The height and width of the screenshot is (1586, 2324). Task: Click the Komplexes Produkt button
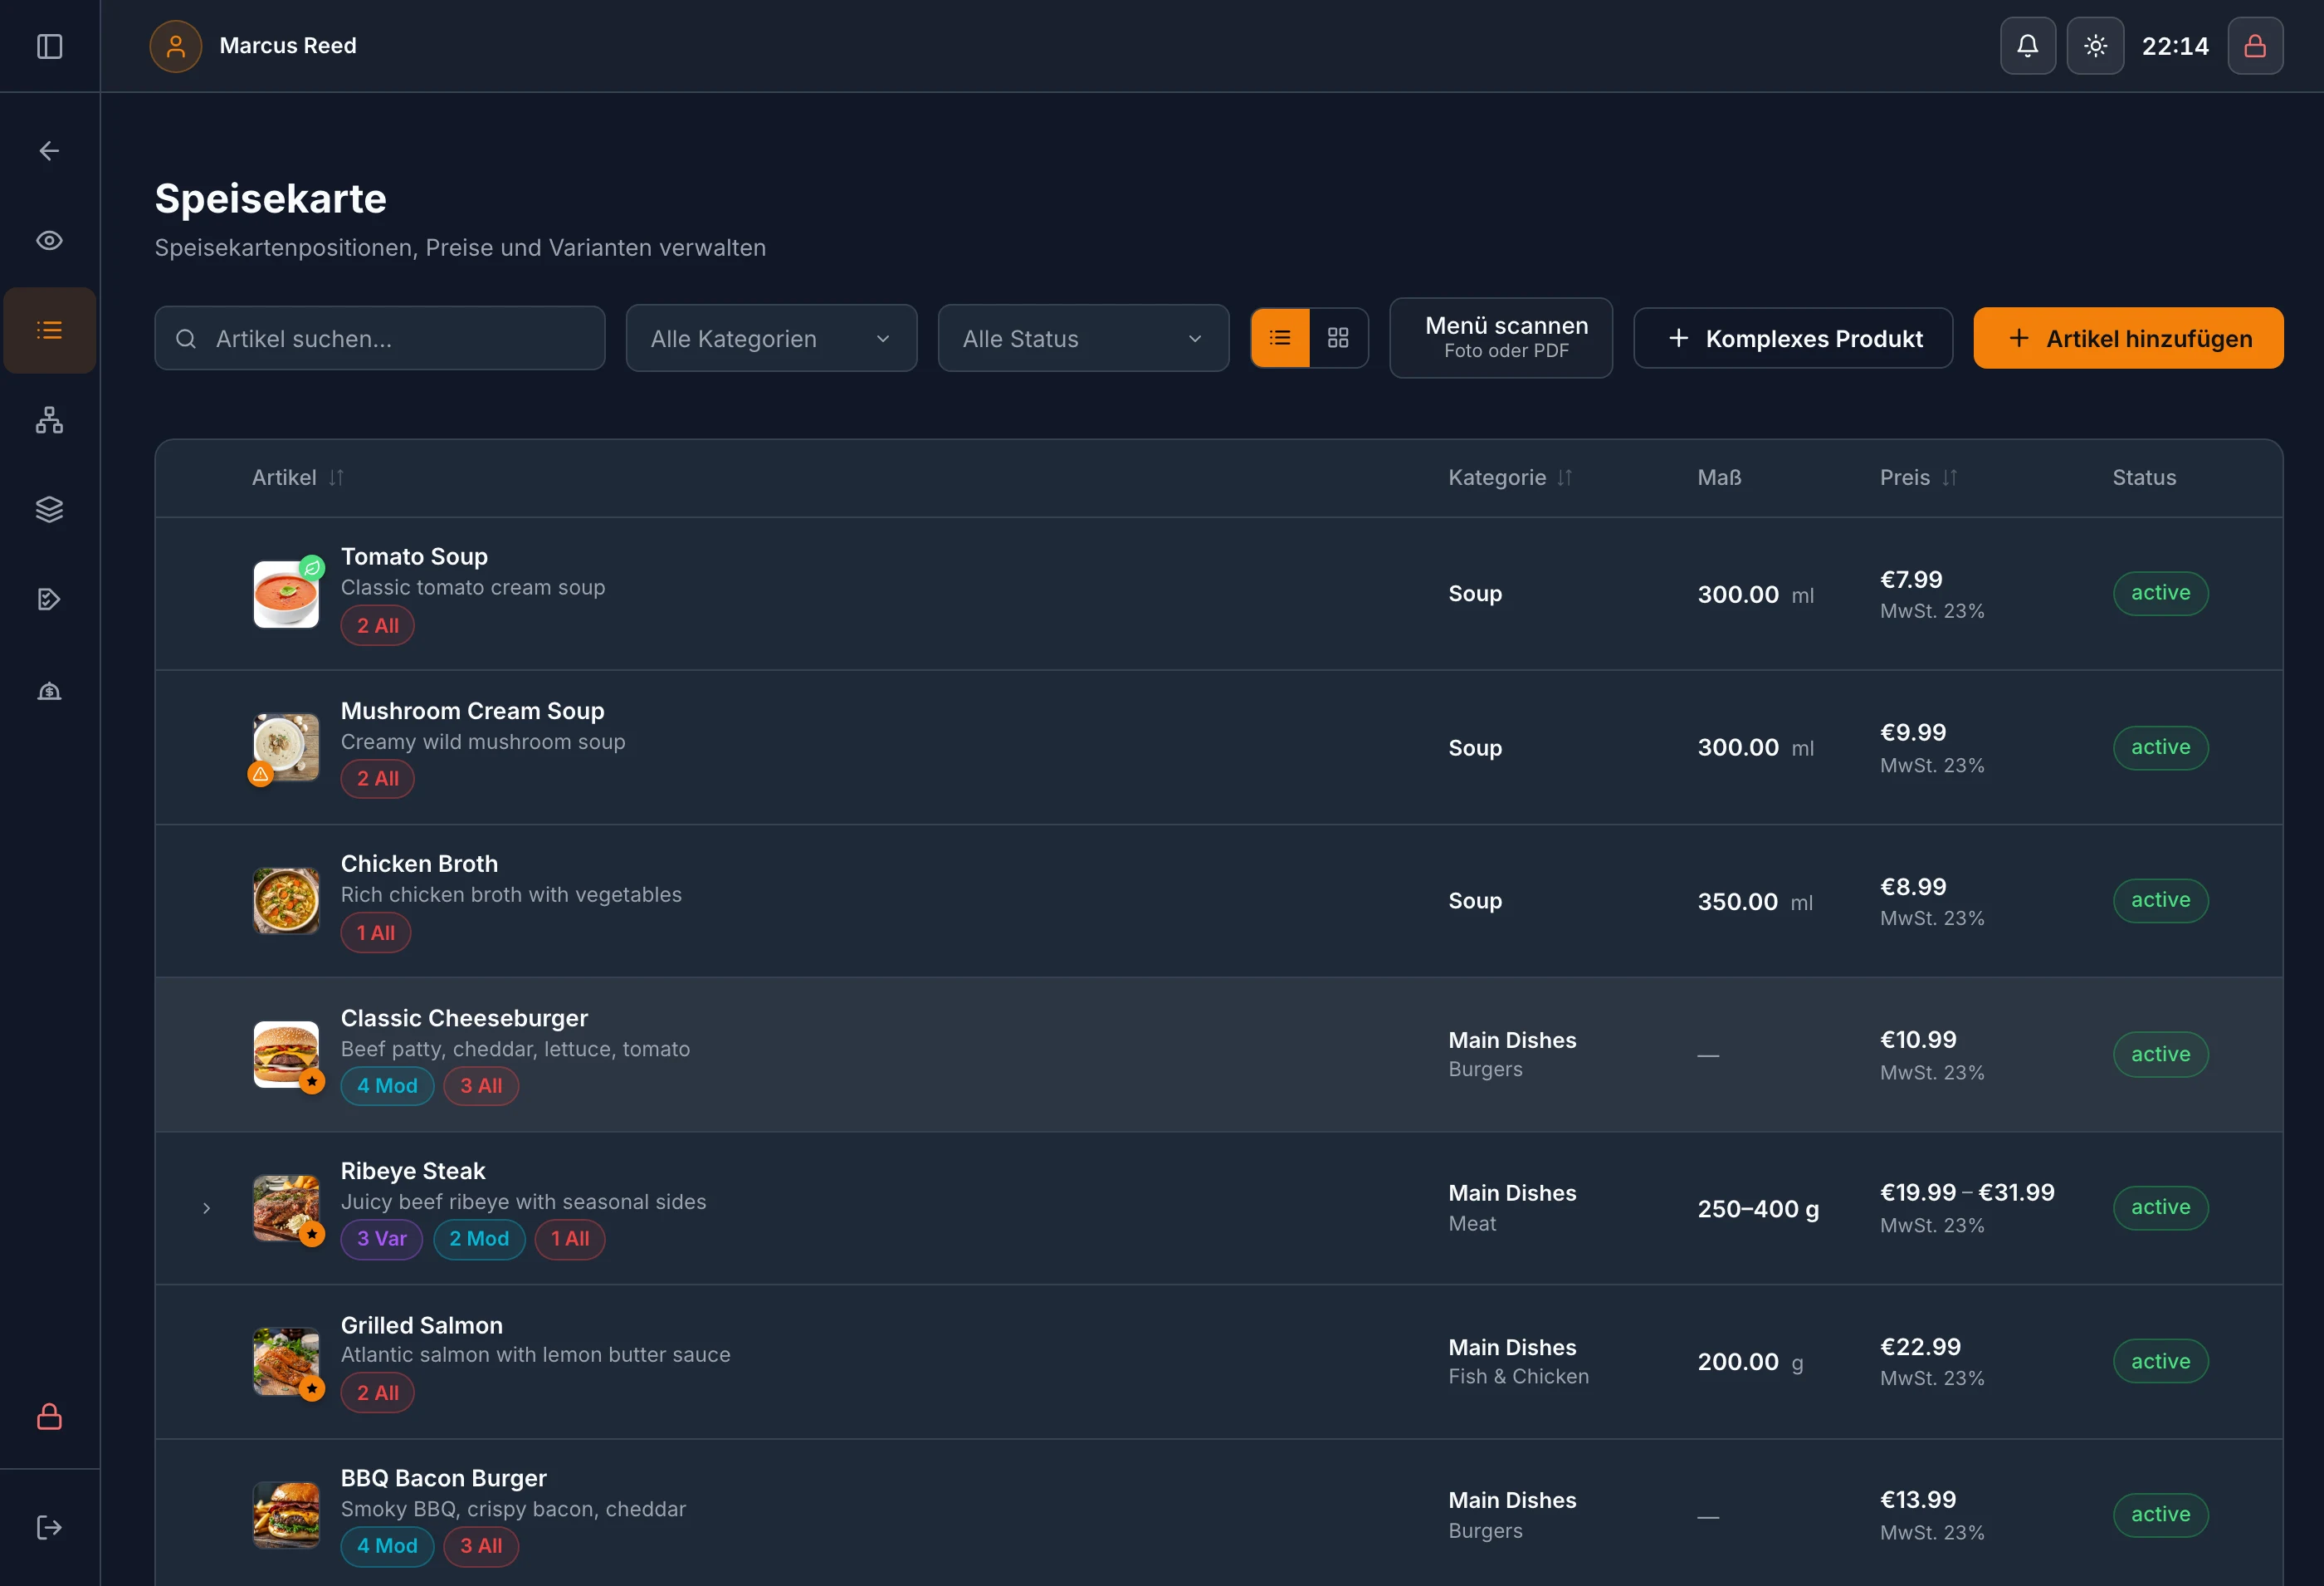(x=1793, y=338)
